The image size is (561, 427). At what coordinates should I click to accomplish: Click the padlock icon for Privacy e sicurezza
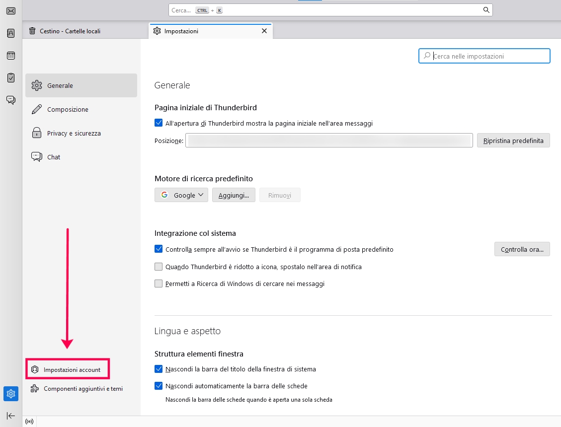[x=36, y=133]
